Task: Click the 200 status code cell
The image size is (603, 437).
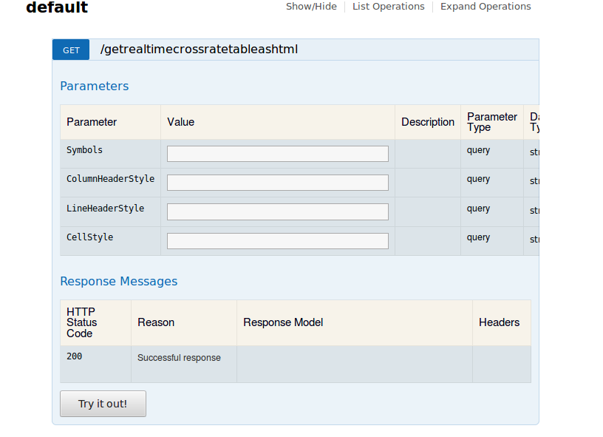Action: [x=75, y=356]
